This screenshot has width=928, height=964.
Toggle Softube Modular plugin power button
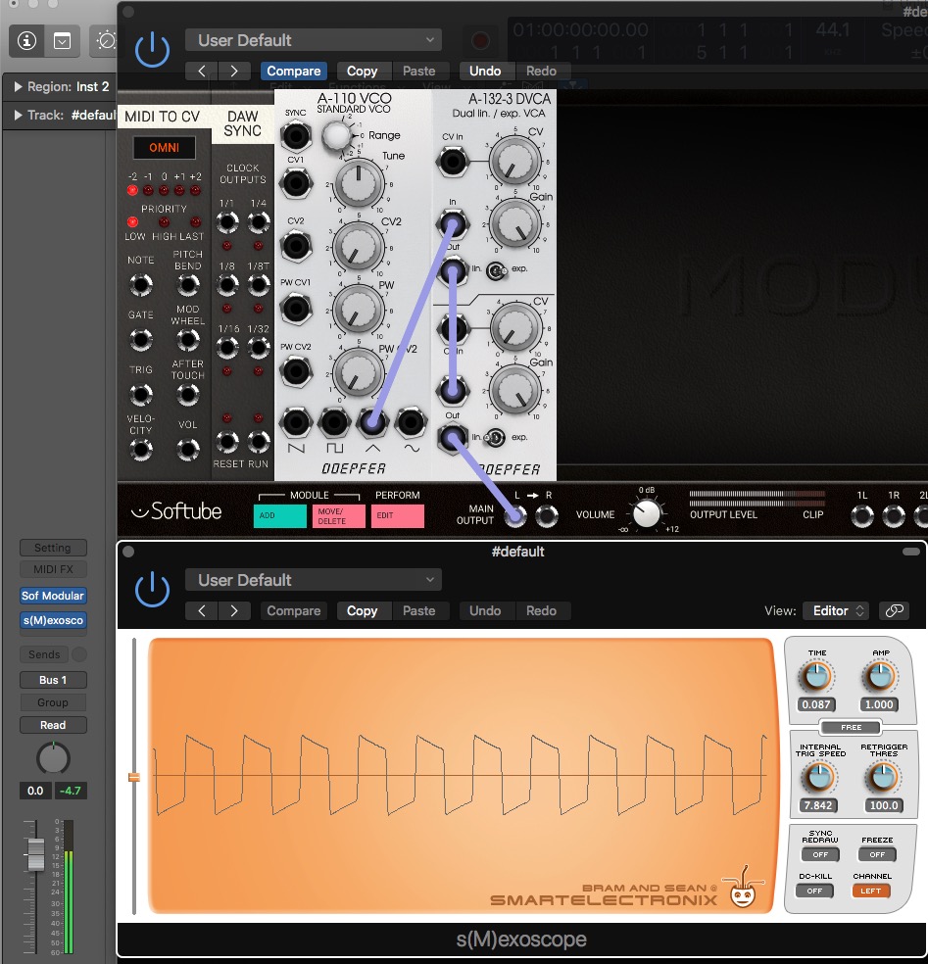[152, 49]
